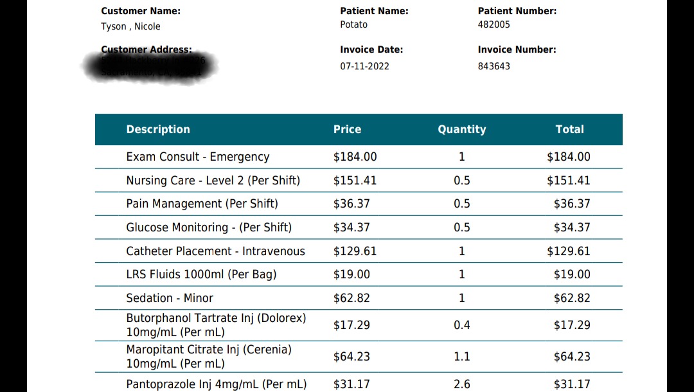Click customer name Tyson, Nicole
This screenshot has height=392, width=694.
130,26
